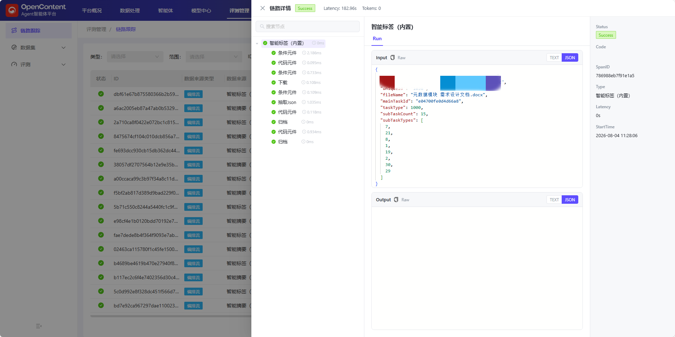Click the 数据来源类型 column header

tap(199, 79)
